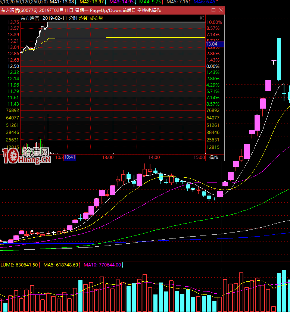
Task: Select the tall cyan candlestick at the chart peak
Action: coord(279,59)
